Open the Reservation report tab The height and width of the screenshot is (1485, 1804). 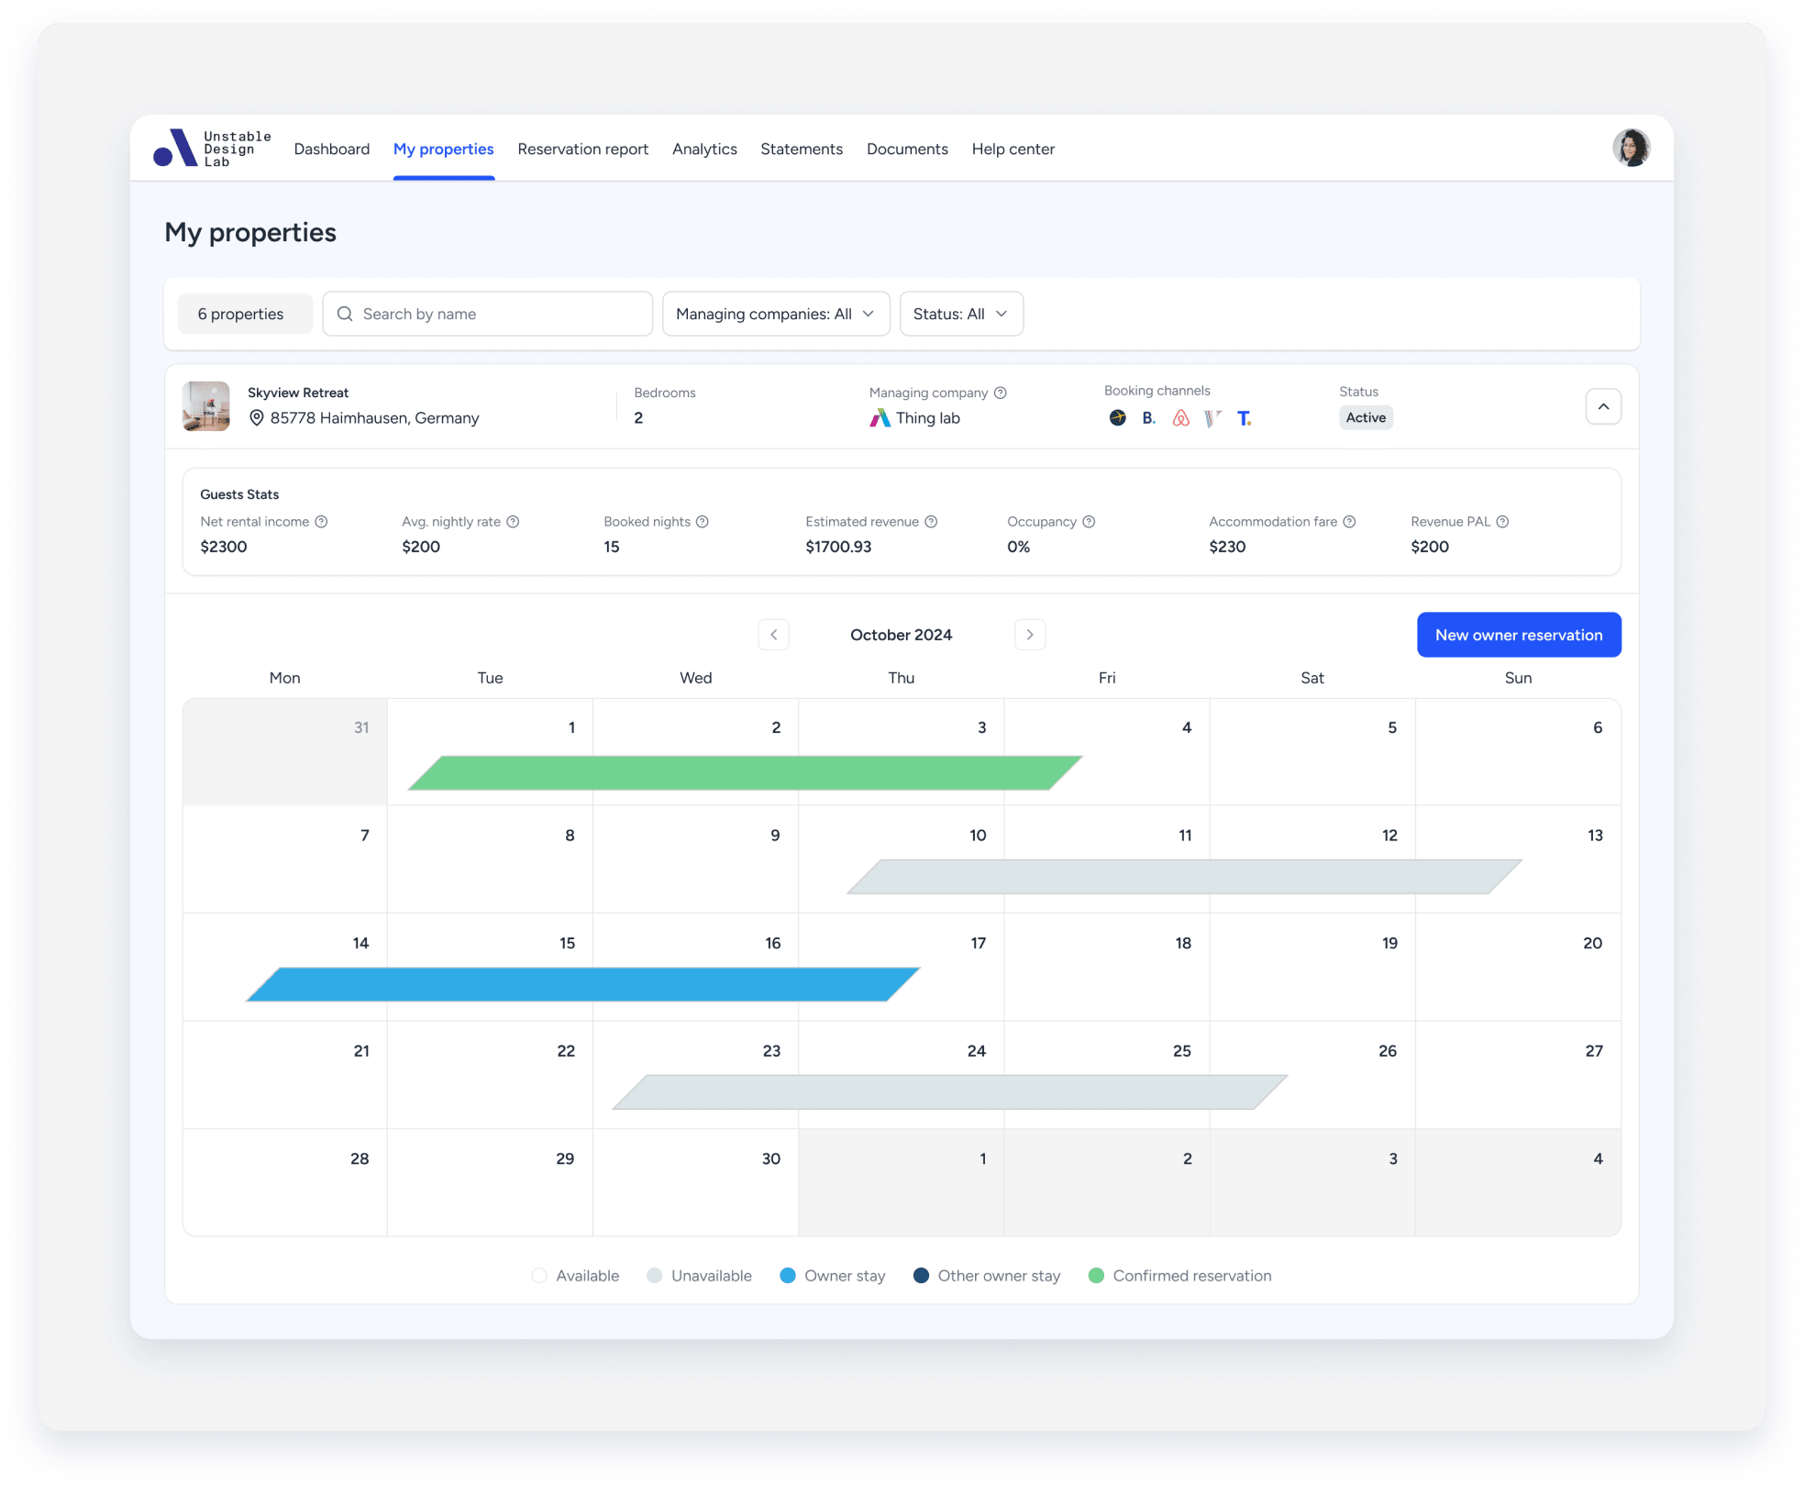tap(582, 149)
